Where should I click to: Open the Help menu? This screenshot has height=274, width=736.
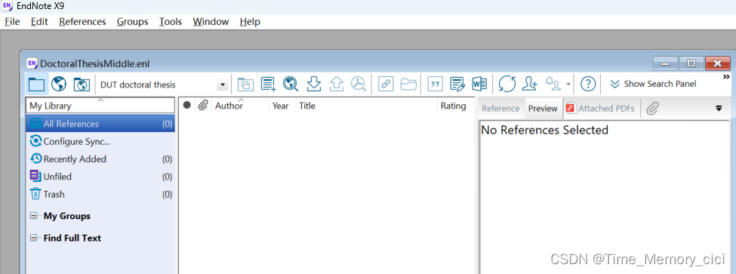250,22
